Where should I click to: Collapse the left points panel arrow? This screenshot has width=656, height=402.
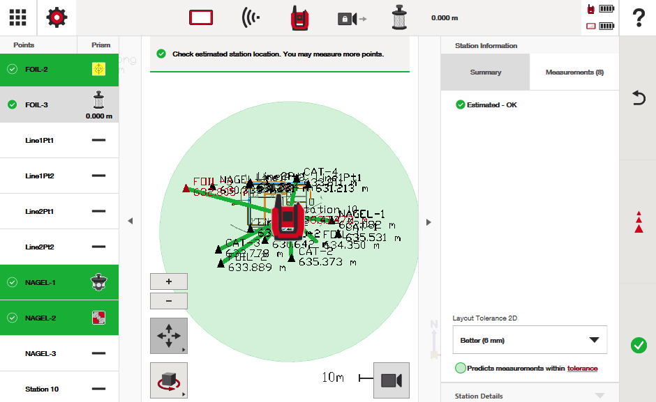click(130, 222)
